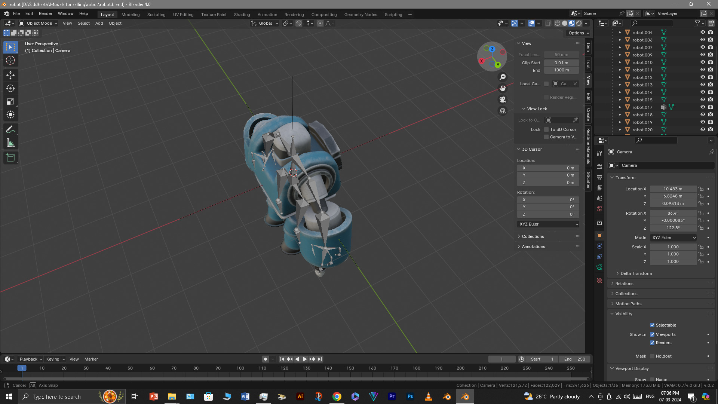
Task: Select the Select Box tool
Action: pos(10,47)
